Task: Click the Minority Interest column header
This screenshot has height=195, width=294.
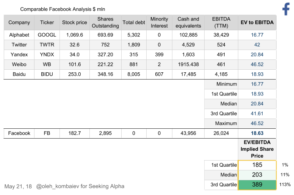Action: tap(159, 22)
